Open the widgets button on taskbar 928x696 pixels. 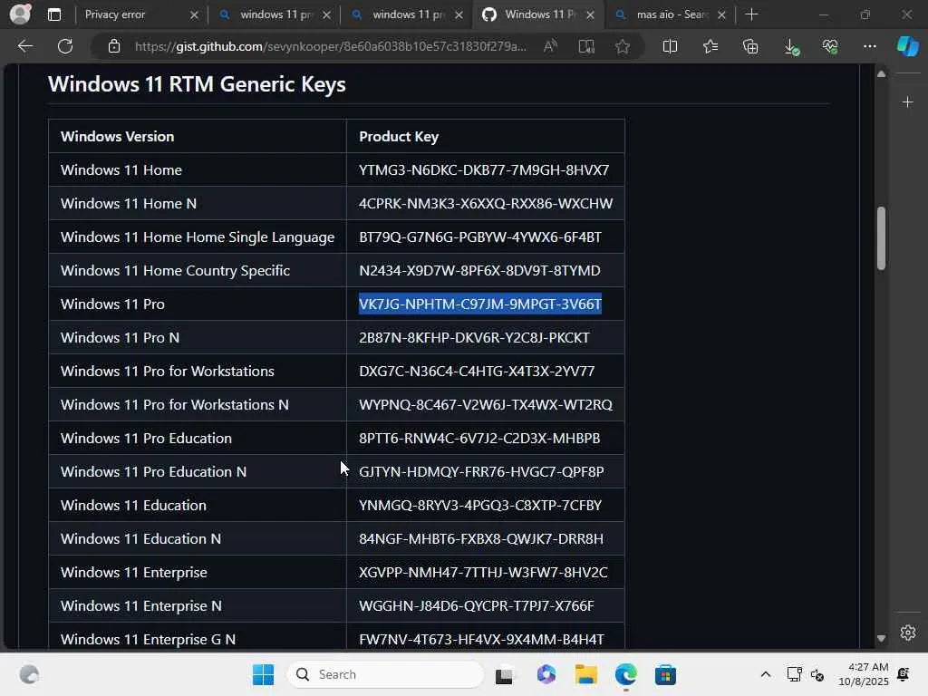tap(29, 674)
